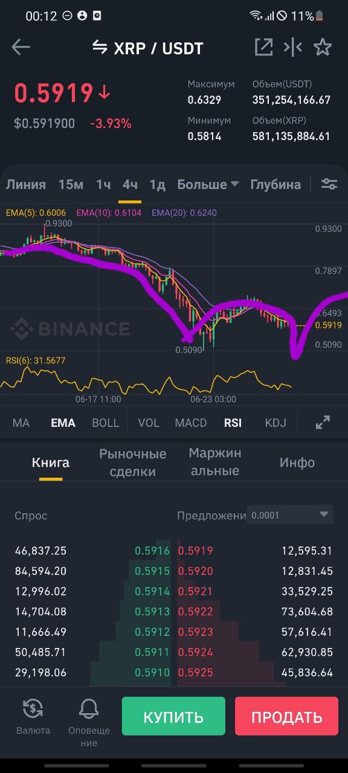Tap the large 0.5919 last price
This screenshot has width=348, height=773.
[x=54, y=93]
